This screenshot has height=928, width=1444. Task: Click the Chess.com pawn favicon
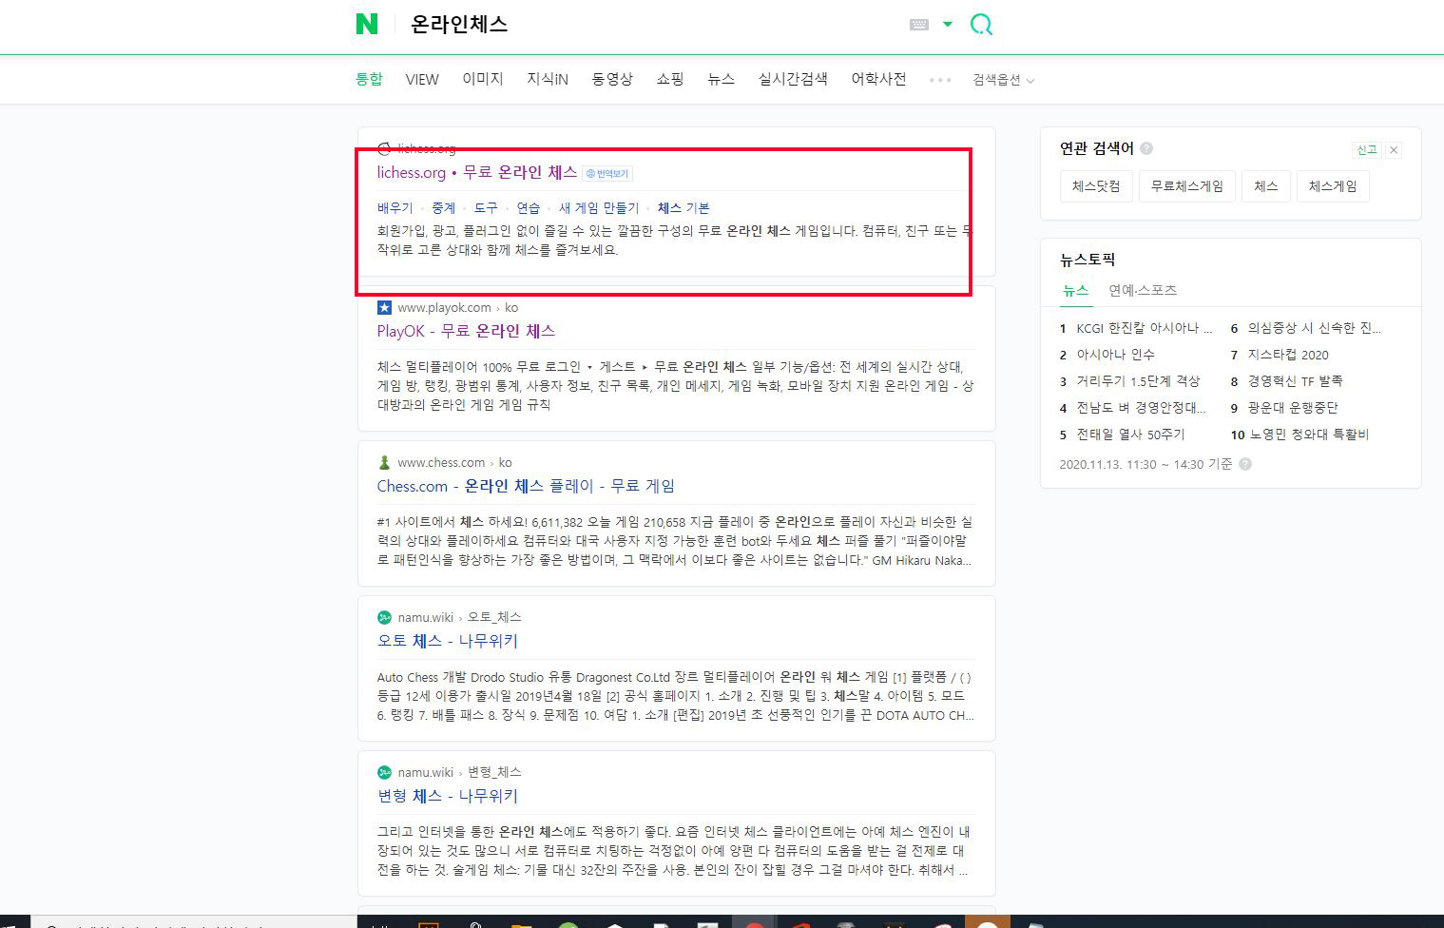(x=384, y=462)
